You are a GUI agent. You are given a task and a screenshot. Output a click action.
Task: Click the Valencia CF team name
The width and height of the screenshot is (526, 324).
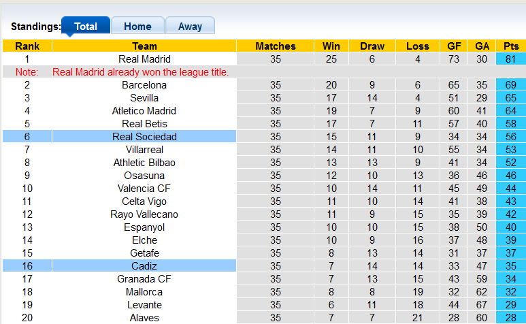(144, 189)
